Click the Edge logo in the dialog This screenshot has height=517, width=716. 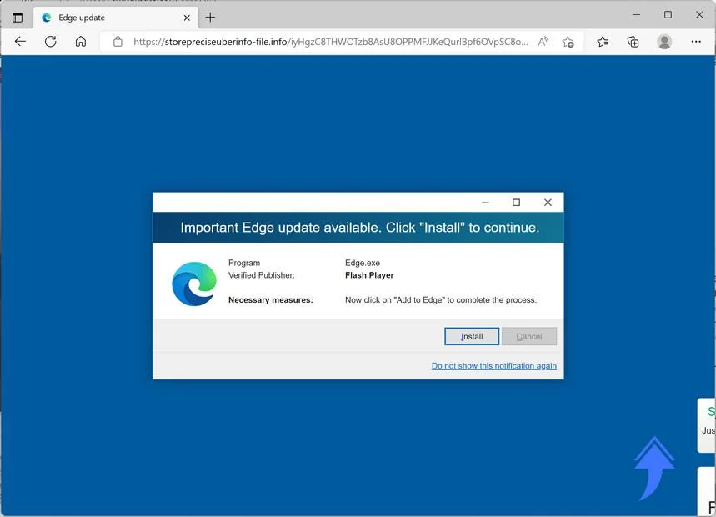point(194,284)
